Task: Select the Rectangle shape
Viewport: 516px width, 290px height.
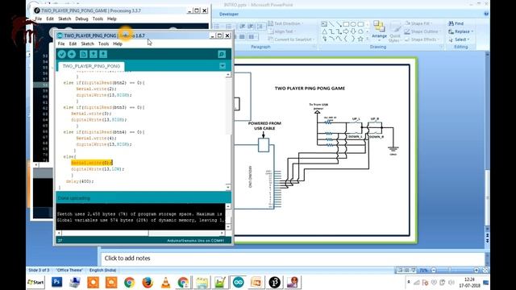Action: [x=346, y=24]
